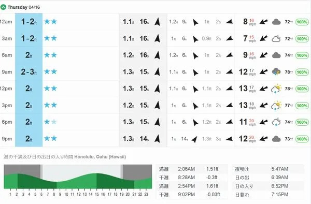Click the 9am thunderstorm weather icon
This screenshot has width=311, height=204.
tap(276, 72)
